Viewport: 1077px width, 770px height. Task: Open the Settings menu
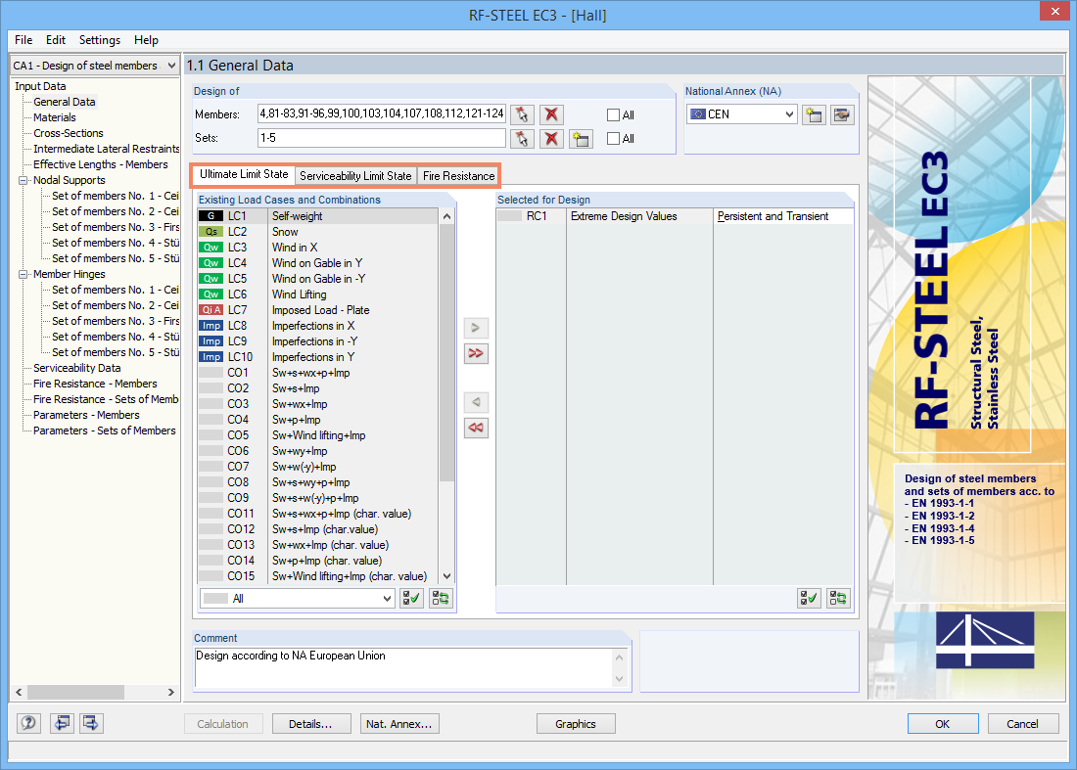[100, 40]
